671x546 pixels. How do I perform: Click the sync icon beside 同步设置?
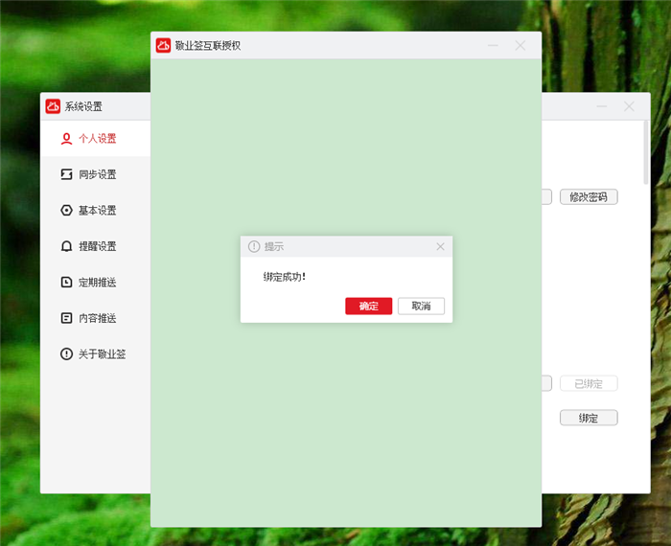pos(66,174)
